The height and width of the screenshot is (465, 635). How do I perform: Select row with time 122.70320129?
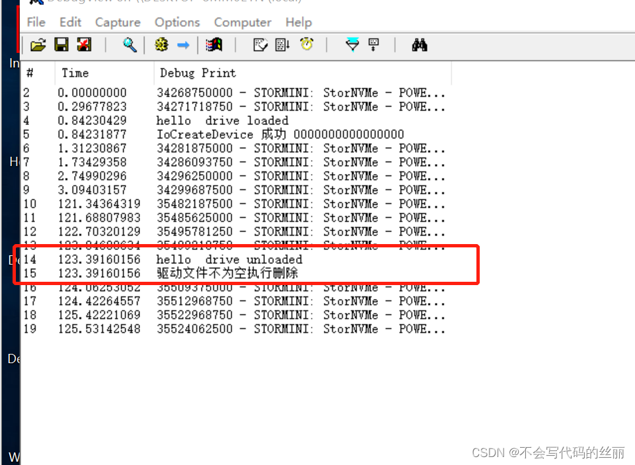[x=236, y=232]
